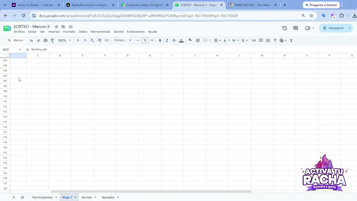
Task: Open the all sheets list icon
Action: pyautogui.click(x=22, y=197)
